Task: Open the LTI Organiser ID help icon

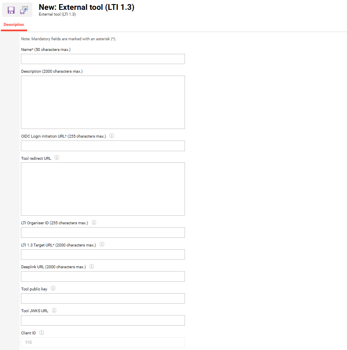Action: 94,222
